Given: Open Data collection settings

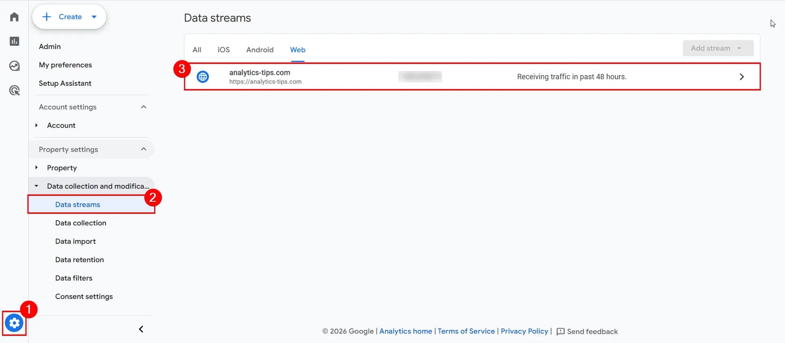Looking at the screenshot, I should pos(81,223).
